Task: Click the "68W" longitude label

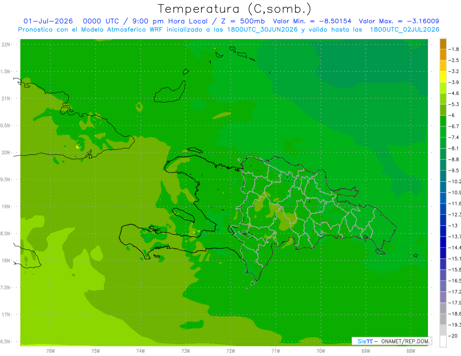Action: [411, 351]
